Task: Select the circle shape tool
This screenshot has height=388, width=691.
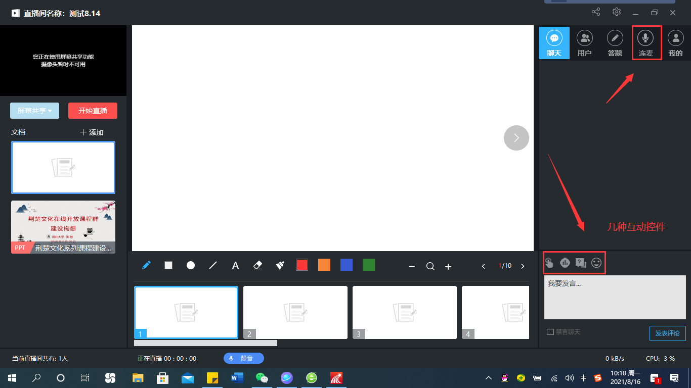Action: point(191,265)
